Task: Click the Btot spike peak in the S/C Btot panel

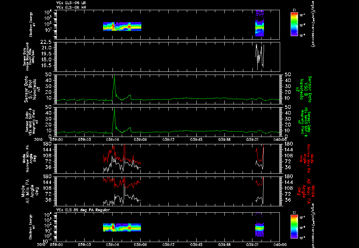Action: click(x=114, y=76)
